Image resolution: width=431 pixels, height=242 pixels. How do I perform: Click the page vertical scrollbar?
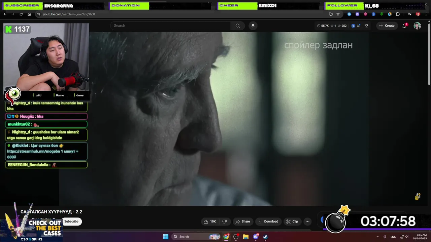429,54
